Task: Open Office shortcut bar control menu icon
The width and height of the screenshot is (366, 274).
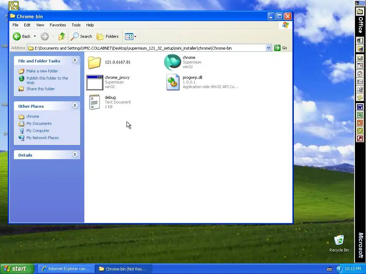Action: tap(357, 3)
